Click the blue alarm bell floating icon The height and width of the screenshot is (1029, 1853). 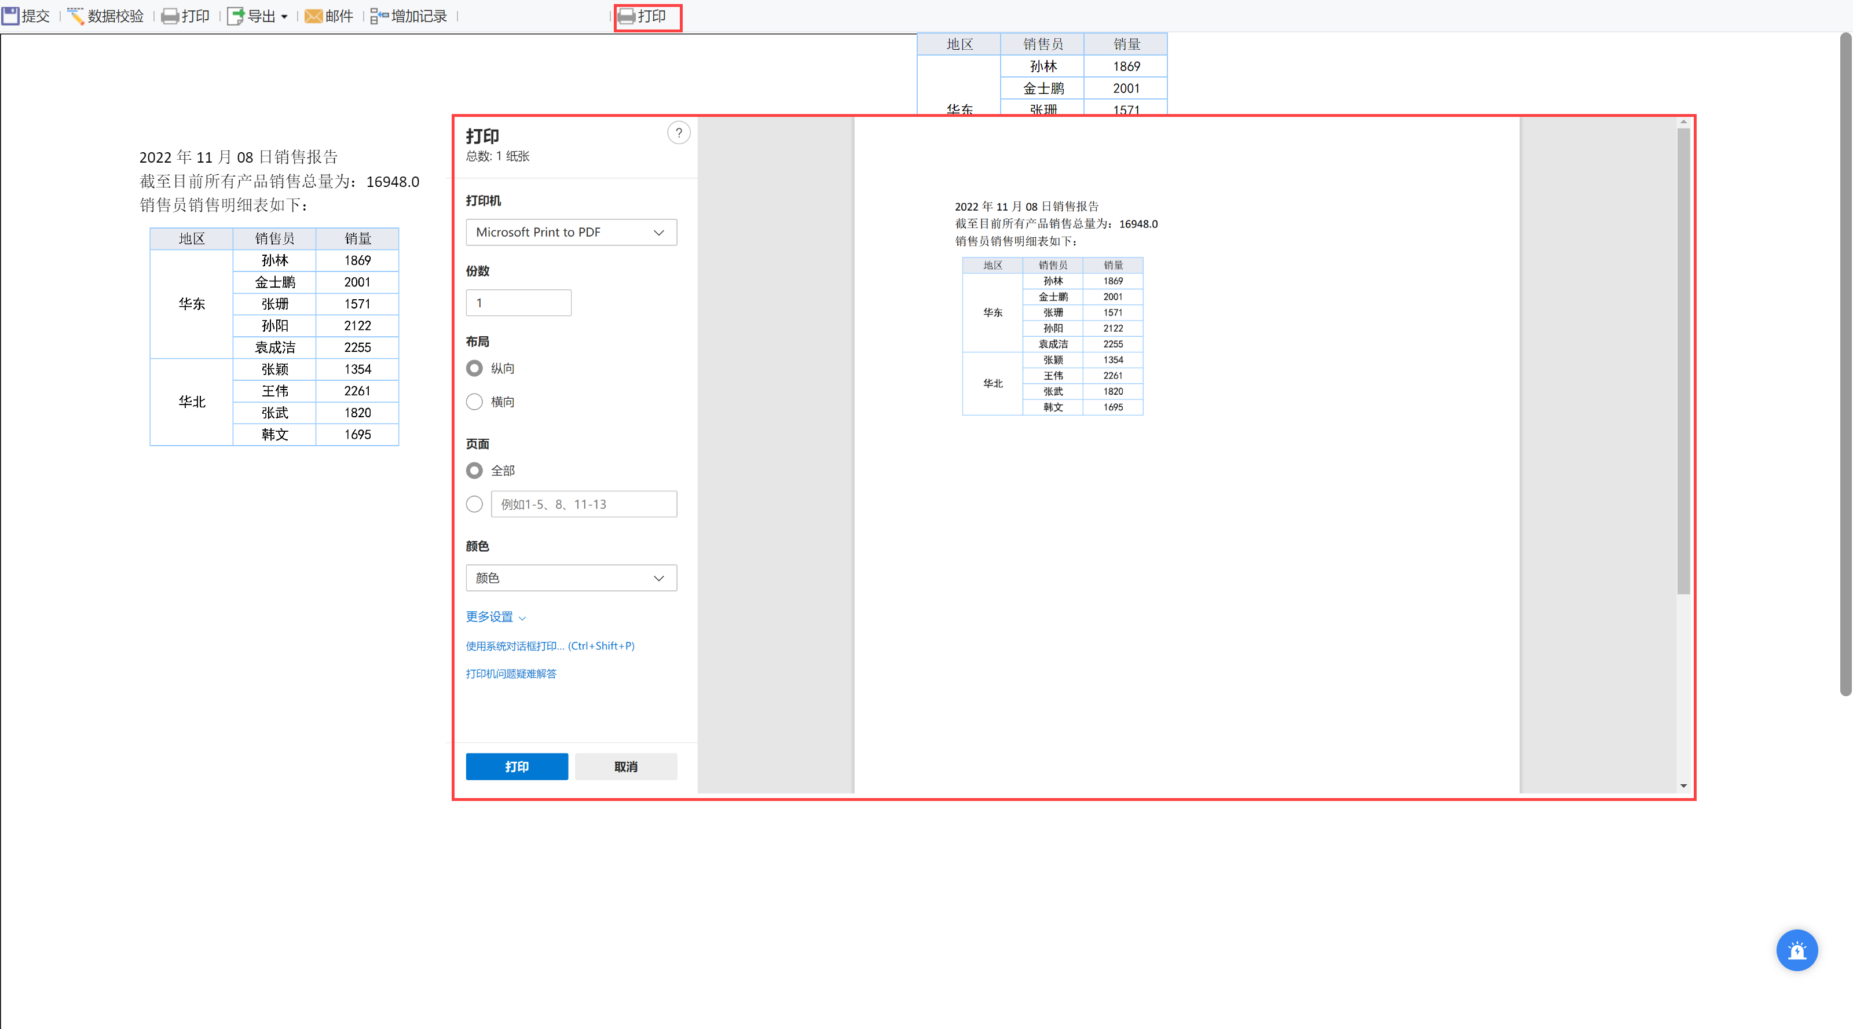point(1796,950)
